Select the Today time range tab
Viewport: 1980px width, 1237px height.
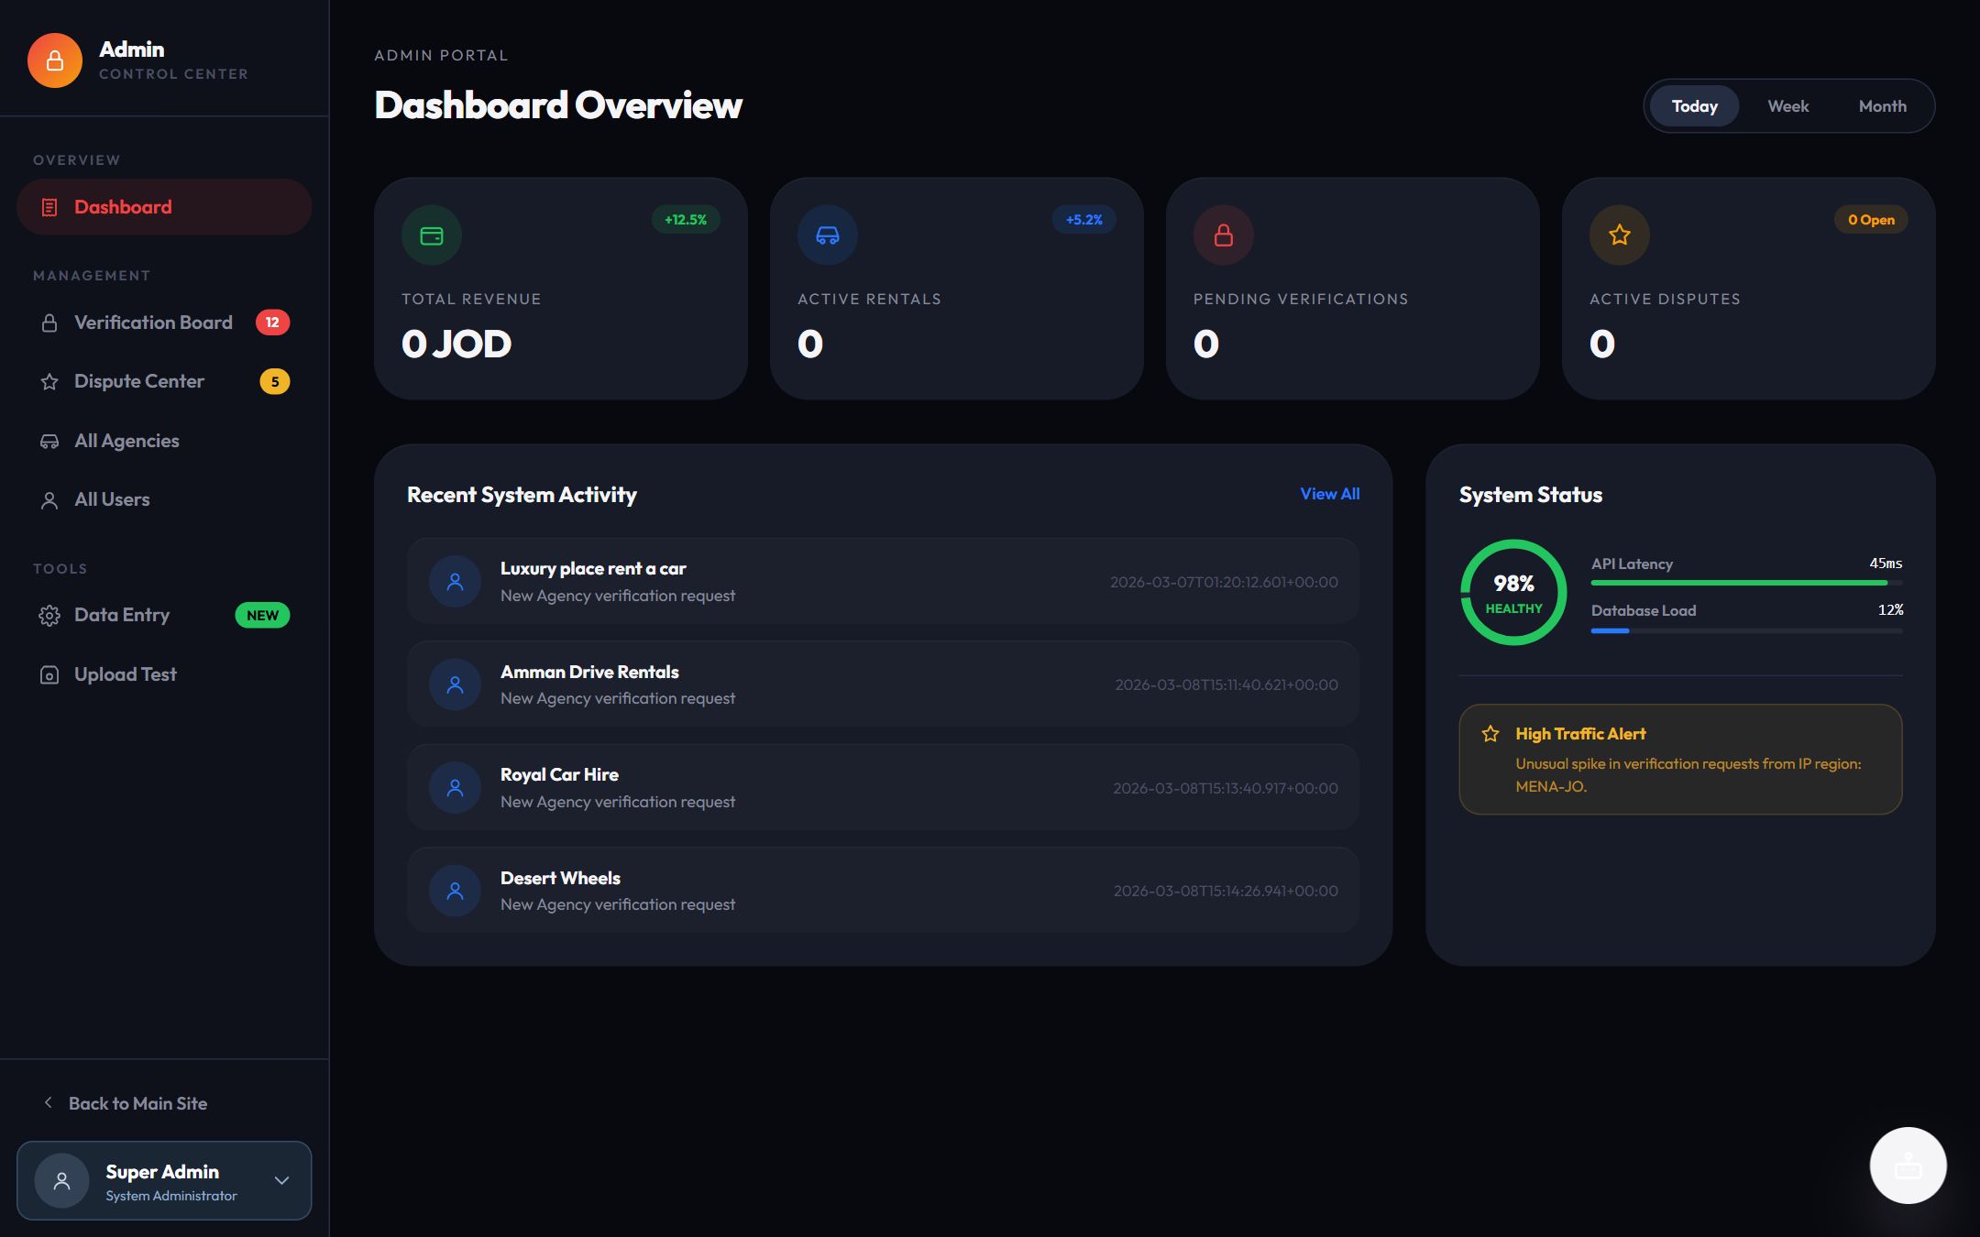pos(1694,106)
